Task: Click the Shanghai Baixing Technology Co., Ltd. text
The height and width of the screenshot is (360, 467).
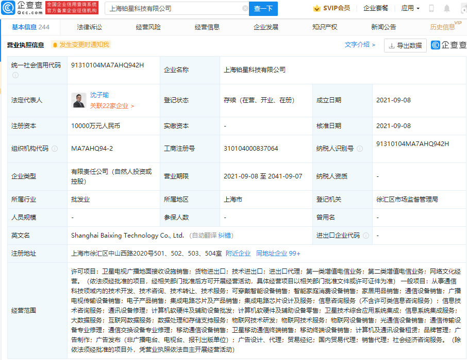Action: (x=127, y=236)
